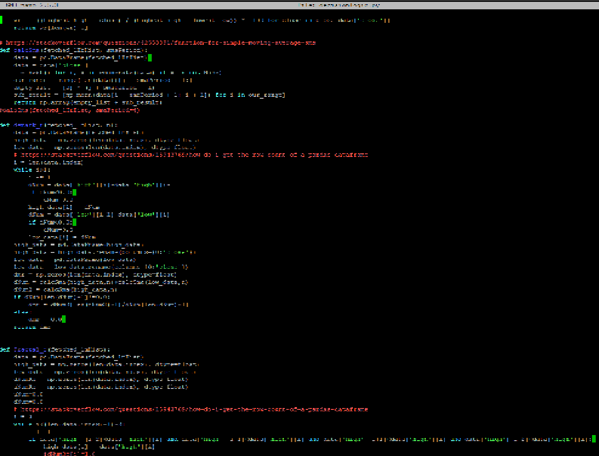Click the high_data = pd.DataFrame(high_data) line
The width and height of the screenshot is (599, 456).
point(79,245)
